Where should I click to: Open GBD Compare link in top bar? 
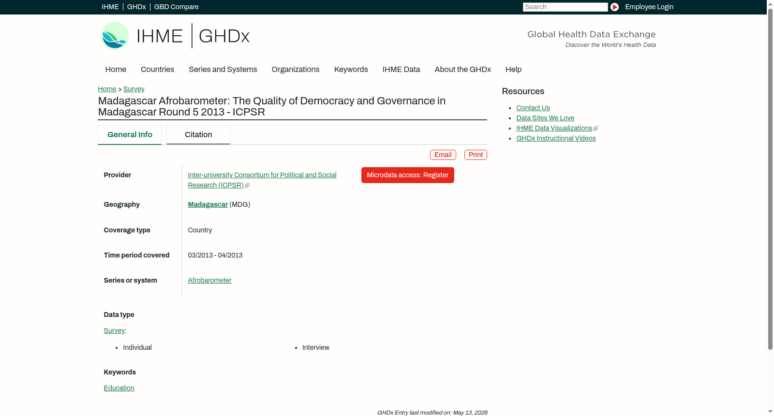[x=177, y=7]
